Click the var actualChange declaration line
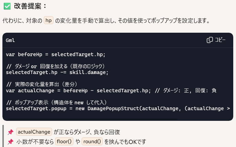Image resolution: width=236 pixels, height=147 pixels. click(111, 91)
